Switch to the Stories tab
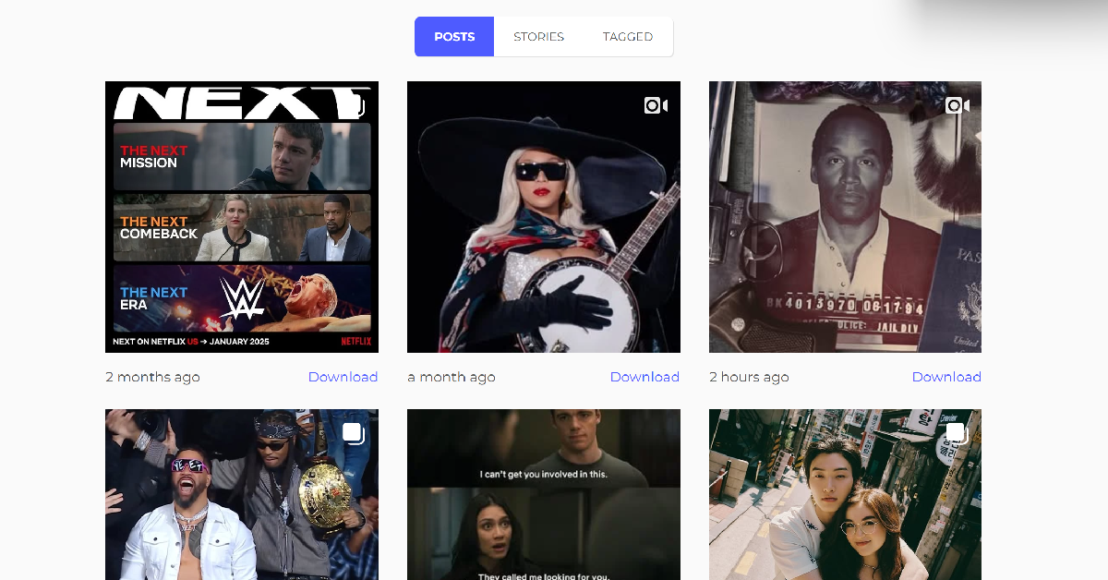Screen dimensions: 1108x580 (538, 37)
